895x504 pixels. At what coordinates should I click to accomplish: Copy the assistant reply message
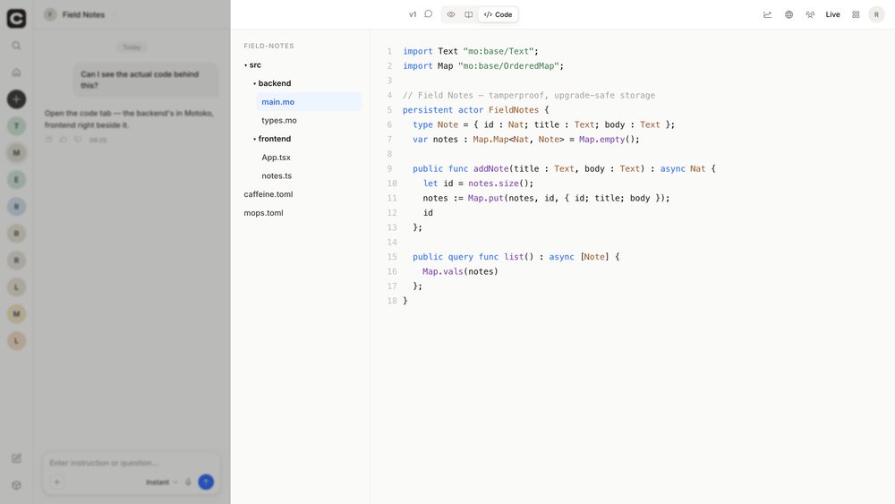pyautogui.click(x=48, y=140)
